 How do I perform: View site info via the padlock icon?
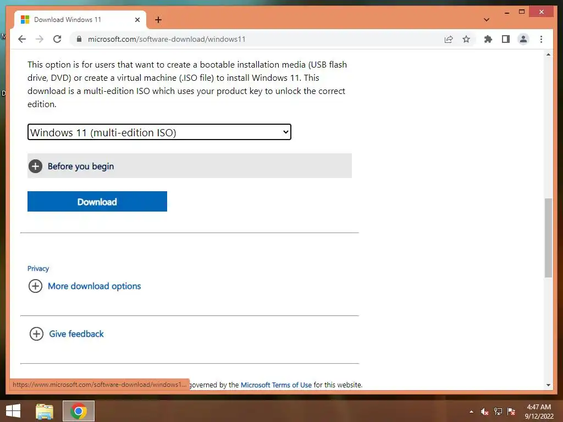click(x=79, y=39)
